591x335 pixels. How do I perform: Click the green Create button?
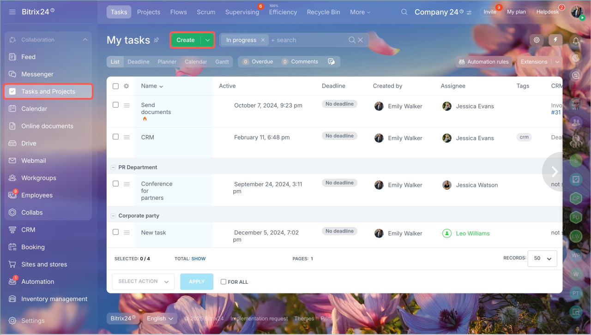[186, 40]
